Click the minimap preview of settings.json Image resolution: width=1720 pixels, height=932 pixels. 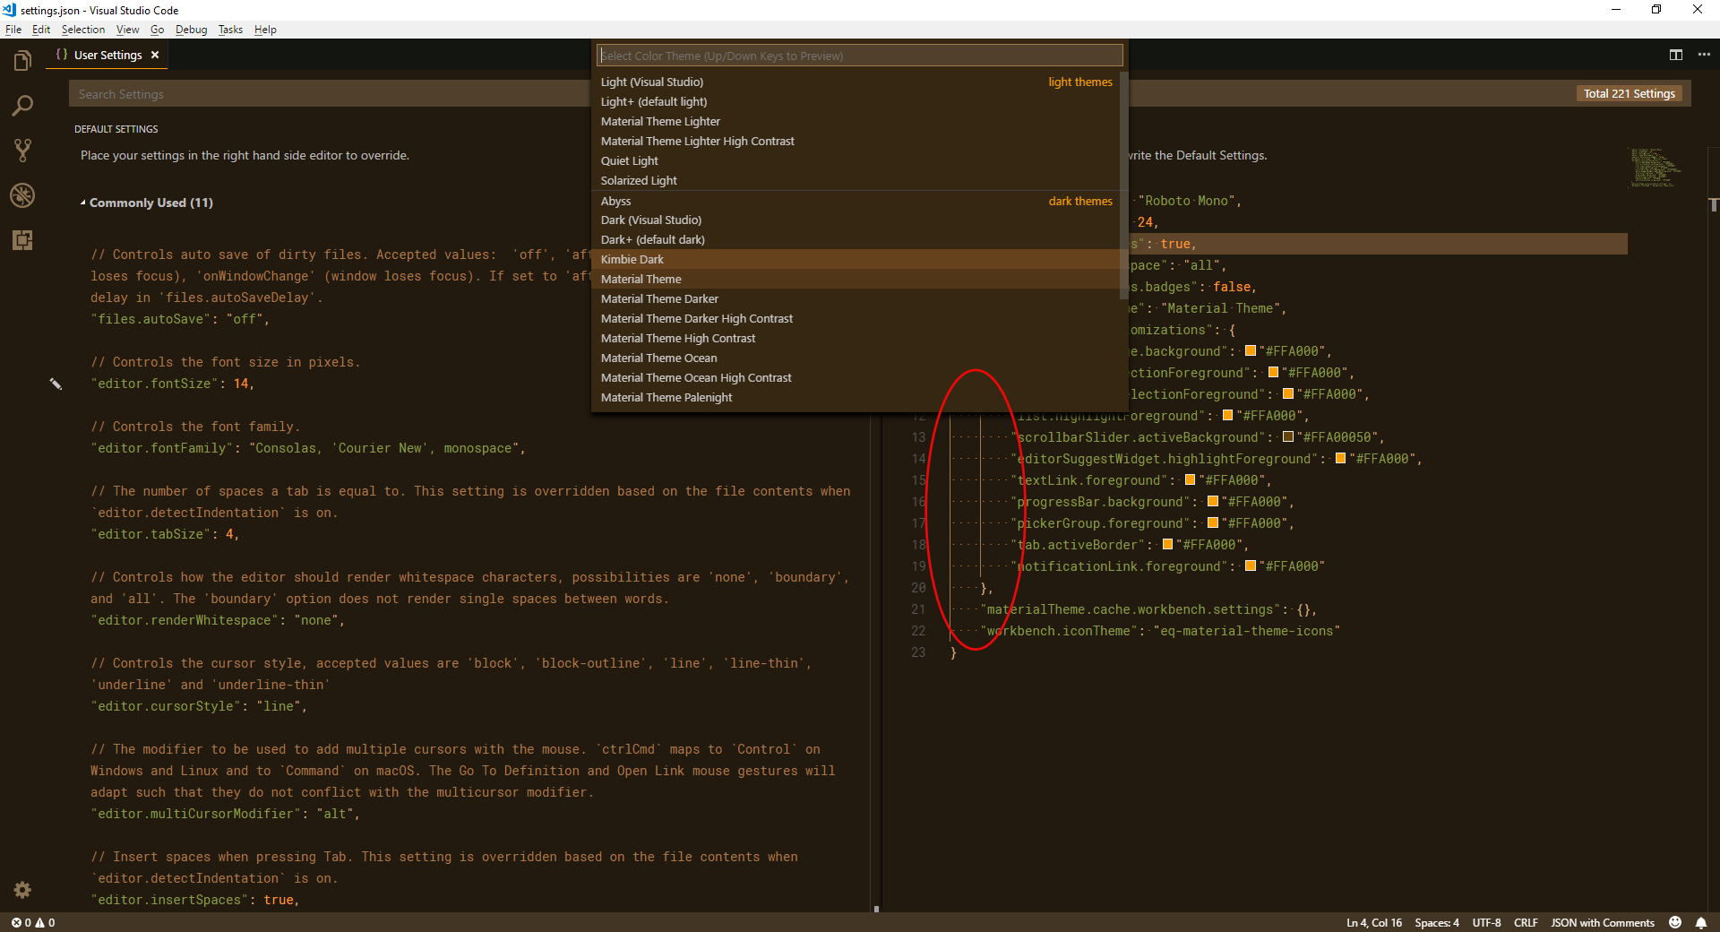[1654, 167]
